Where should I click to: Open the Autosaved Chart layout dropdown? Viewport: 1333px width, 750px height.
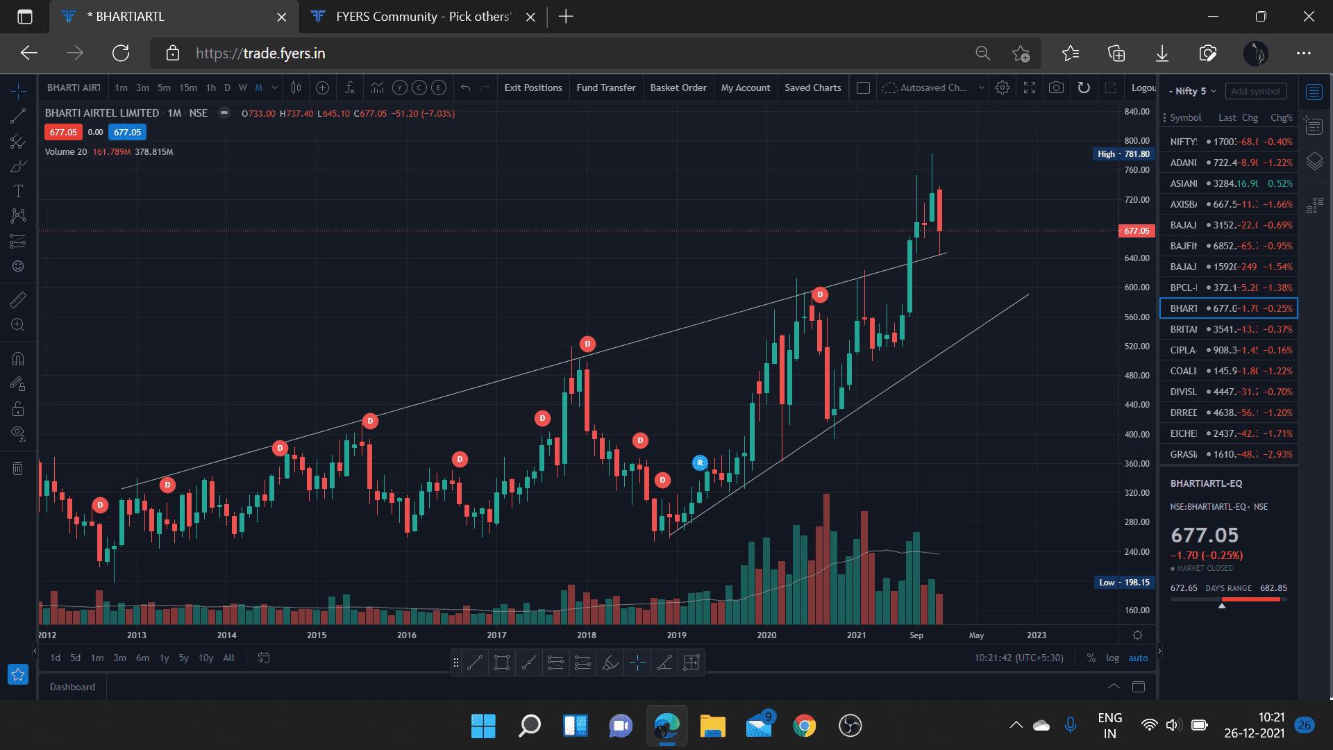point(981,87)
